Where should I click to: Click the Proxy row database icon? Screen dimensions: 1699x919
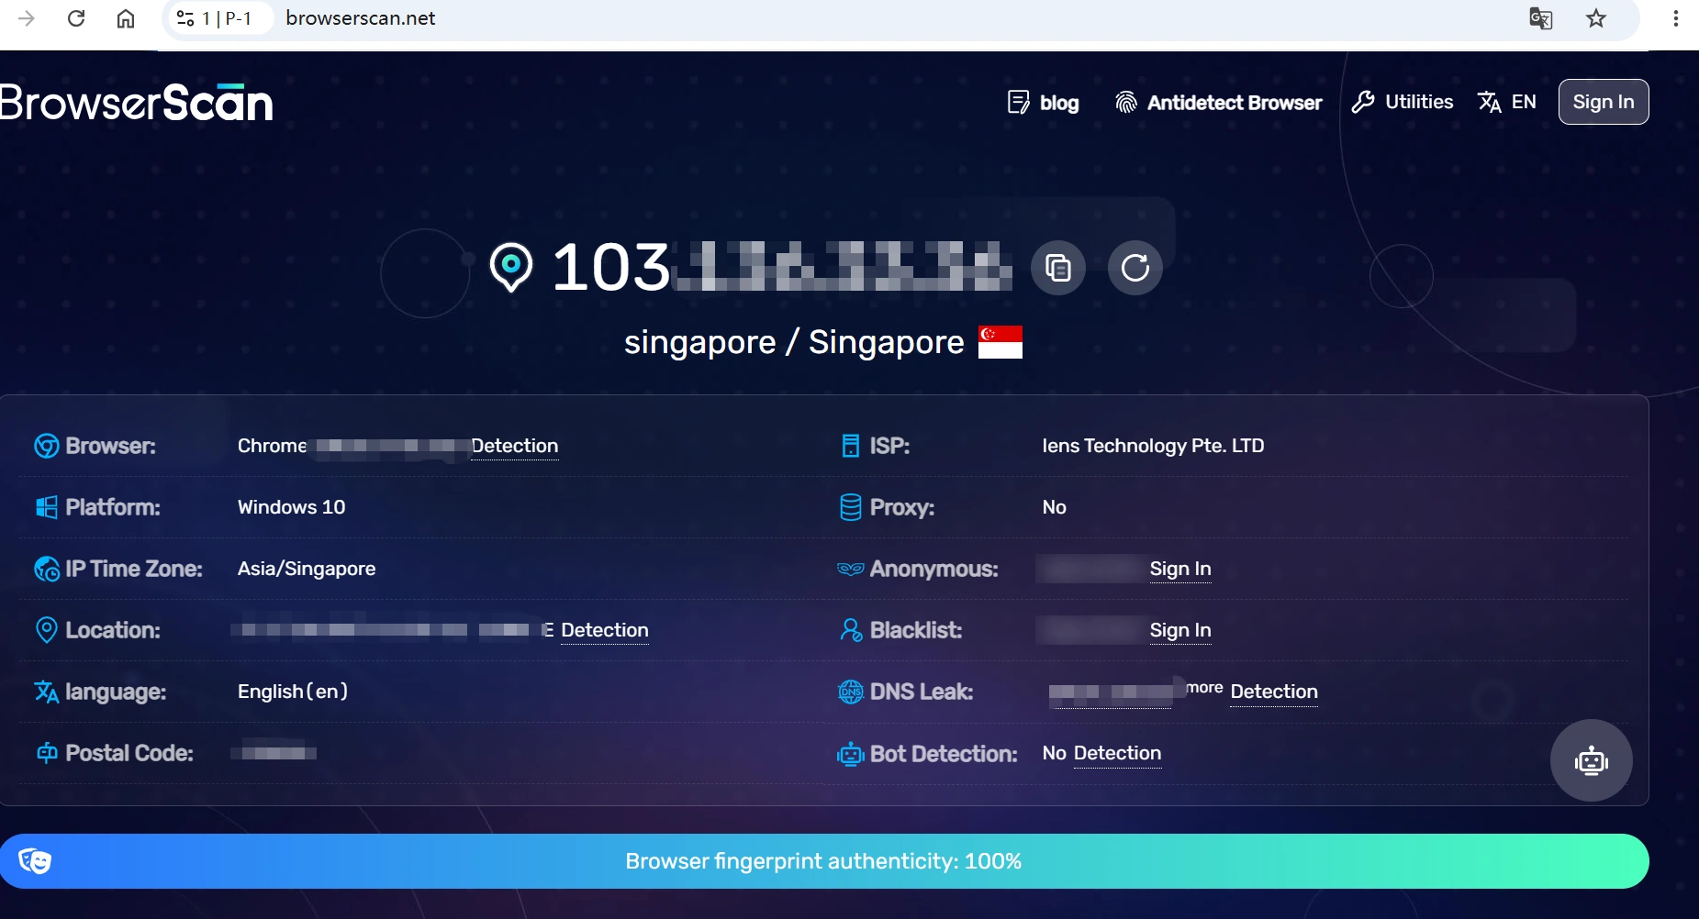[851, 507]
